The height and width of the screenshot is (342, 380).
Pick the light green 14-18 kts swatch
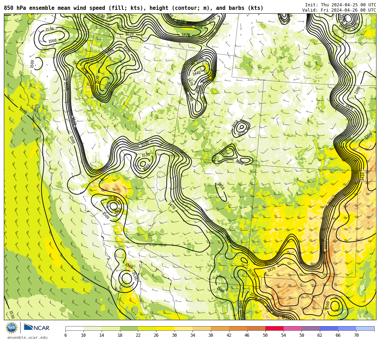coord(111,328)
